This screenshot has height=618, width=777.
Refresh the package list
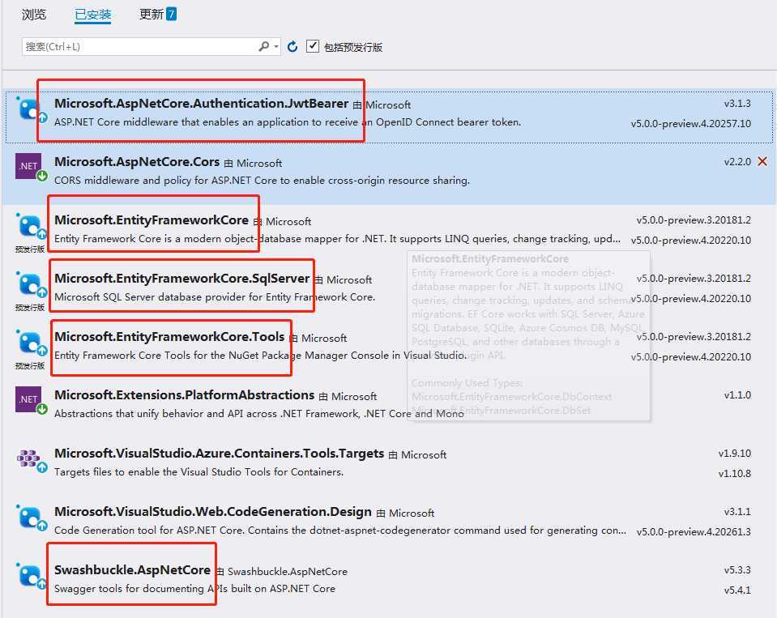point(292,46)
